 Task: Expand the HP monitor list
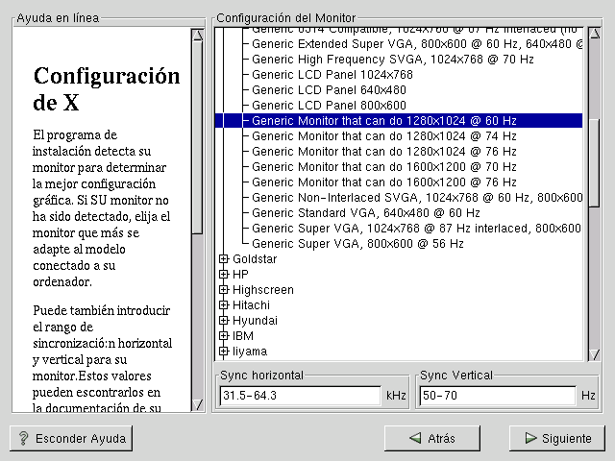pos(224,274)
